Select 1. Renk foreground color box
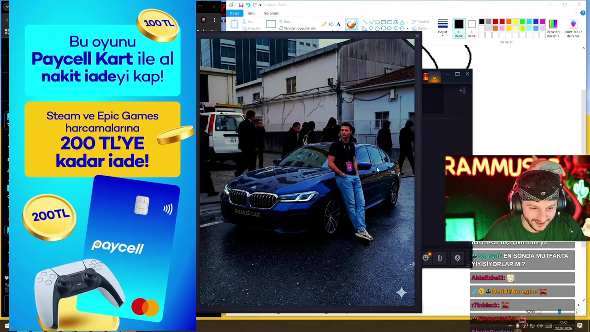The width and height of the screenshot is (590, 332). click(459, 29)
